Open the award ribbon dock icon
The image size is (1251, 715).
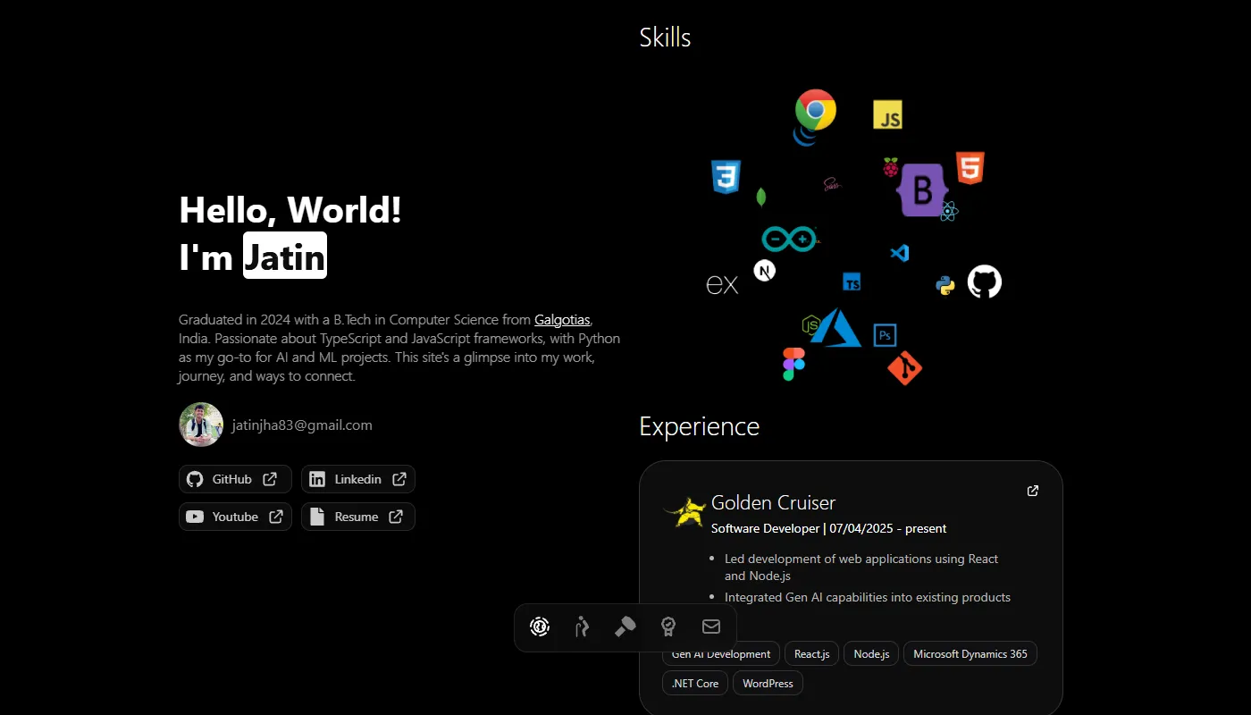668,627
